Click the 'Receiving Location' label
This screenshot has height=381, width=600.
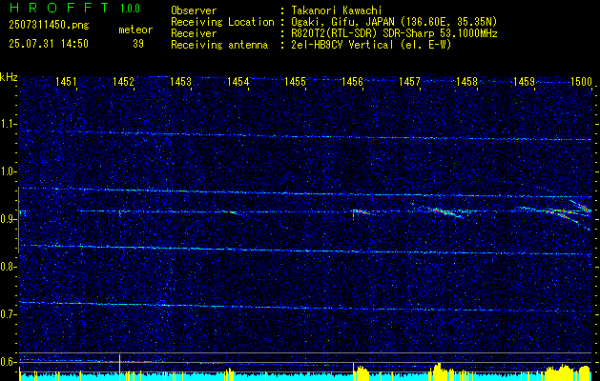(x=222, y=22)
